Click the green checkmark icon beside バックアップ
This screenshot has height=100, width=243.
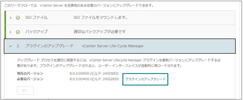click(x=18, y=32)
